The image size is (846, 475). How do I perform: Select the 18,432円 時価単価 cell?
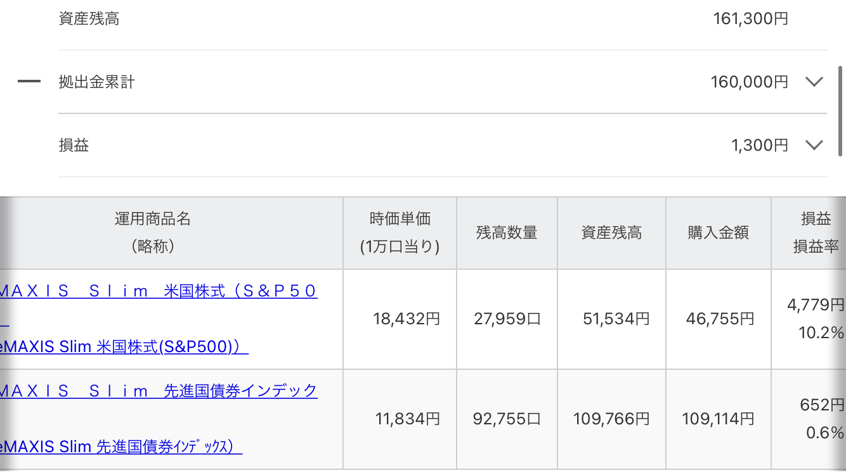[x=407, y=319]
